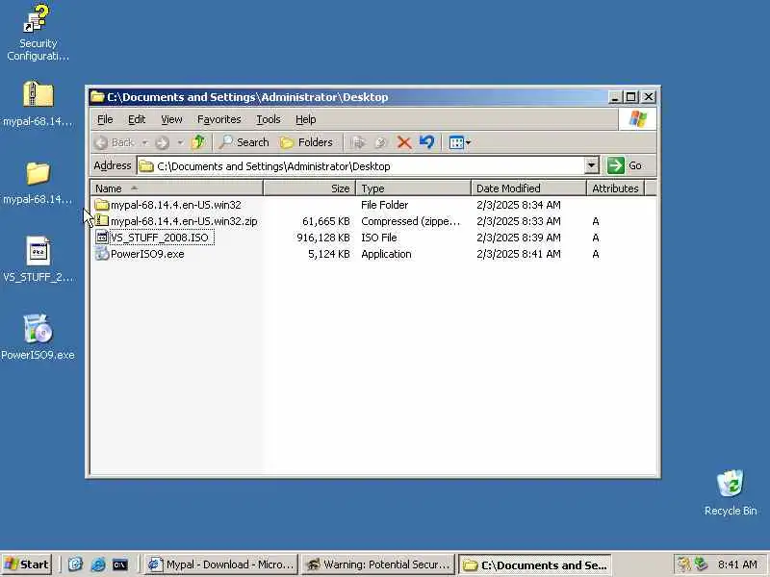Toggle the Folders pane button
Image resolution: width=770 pixels, height=577 pixels.
(306, 142)
